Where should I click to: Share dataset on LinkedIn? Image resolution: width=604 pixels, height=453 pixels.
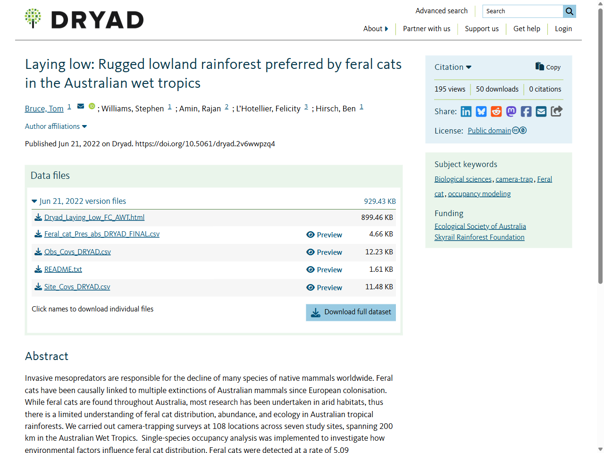coord(466,111)
